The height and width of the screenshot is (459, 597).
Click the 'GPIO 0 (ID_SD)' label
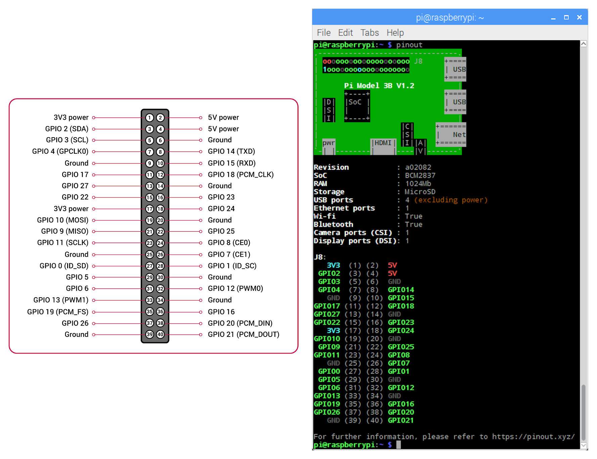click(64, 266)
